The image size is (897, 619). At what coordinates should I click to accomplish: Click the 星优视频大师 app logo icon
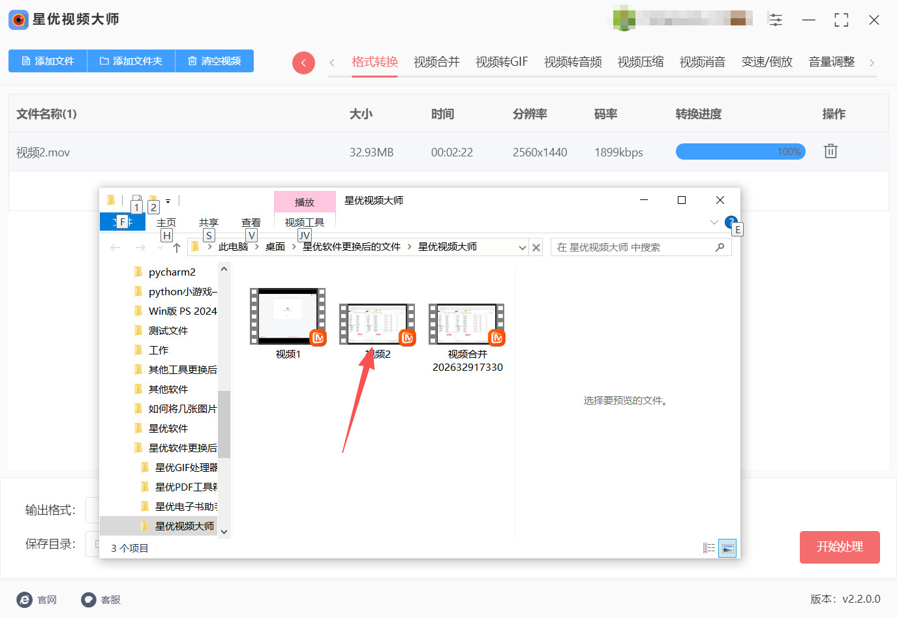[x=18, y=20]
